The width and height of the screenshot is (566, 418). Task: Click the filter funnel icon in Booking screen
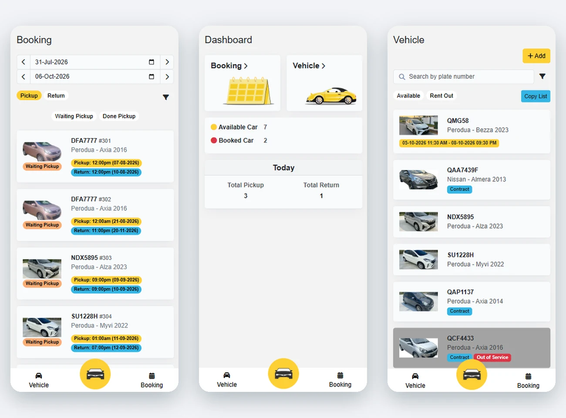[166, 97]
